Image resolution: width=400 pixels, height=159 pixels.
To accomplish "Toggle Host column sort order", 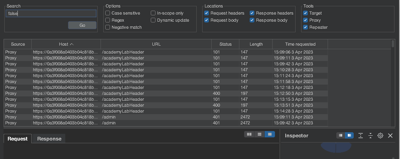I will 66,44.
